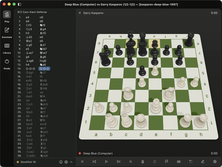The height and width of the screenshot is (167, 222).
Task: Click the pencil edit icon in bottom toolbar
Action: (203, 161)
